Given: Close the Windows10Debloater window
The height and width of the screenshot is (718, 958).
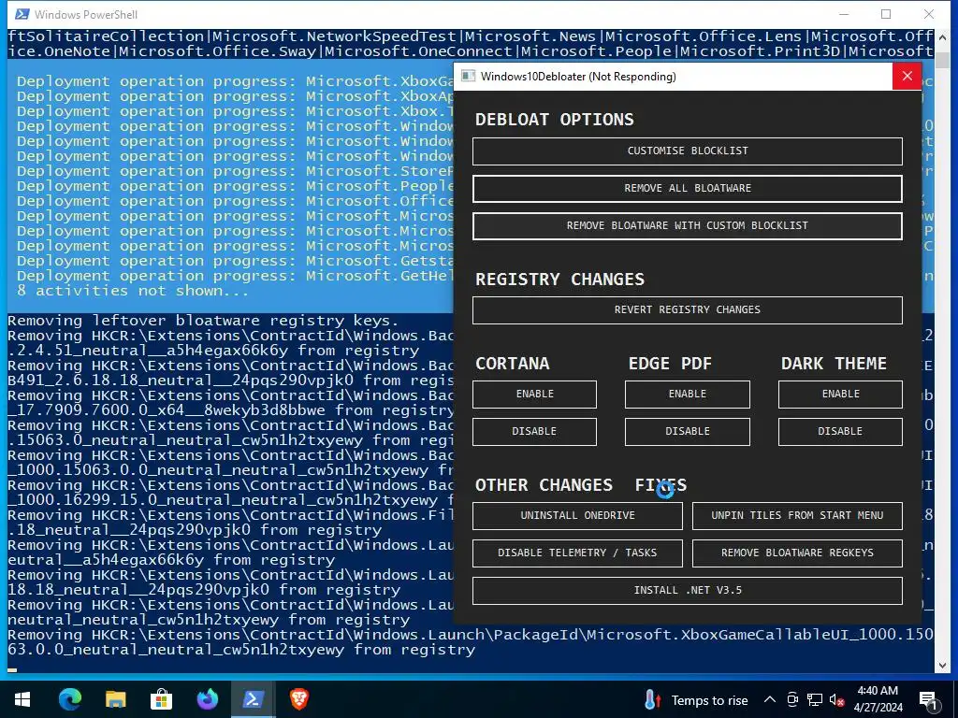Looking at the screenshot, I should [907, 77].
